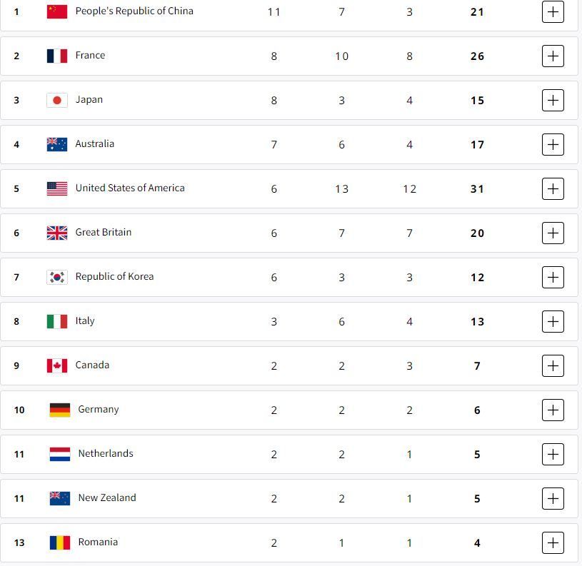Expand Netherlands medal details
Image resolution: width=582 pixels, height=566 pixels.
(x=553, y=454)
